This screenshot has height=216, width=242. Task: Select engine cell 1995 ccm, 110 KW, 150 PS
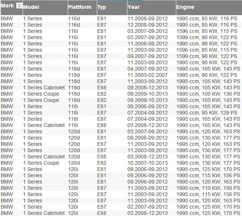208,188
